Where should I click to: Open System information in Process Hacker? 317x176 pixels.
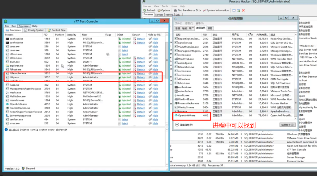tap(216, 10)
